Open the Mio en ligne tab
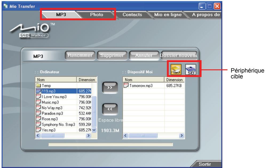 (x=168, y=15)
